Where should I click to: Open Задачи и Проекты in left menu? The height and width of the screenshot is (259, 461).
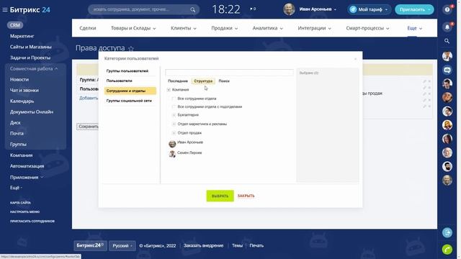click(x=30, y=58)
